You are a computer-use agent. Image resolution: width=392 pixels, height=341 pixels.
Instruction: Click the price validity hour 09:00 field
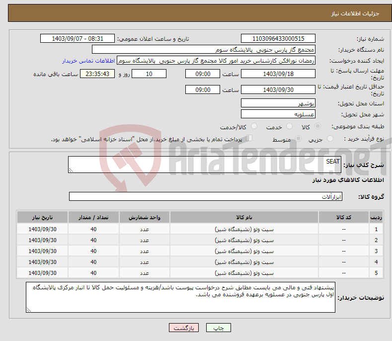coord(203,89)
